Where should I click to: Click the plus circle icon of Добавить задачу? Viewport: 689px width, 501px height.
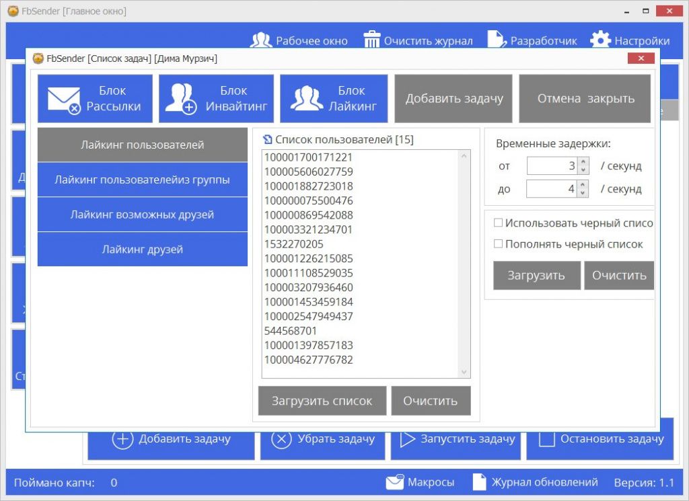(122, 439)
